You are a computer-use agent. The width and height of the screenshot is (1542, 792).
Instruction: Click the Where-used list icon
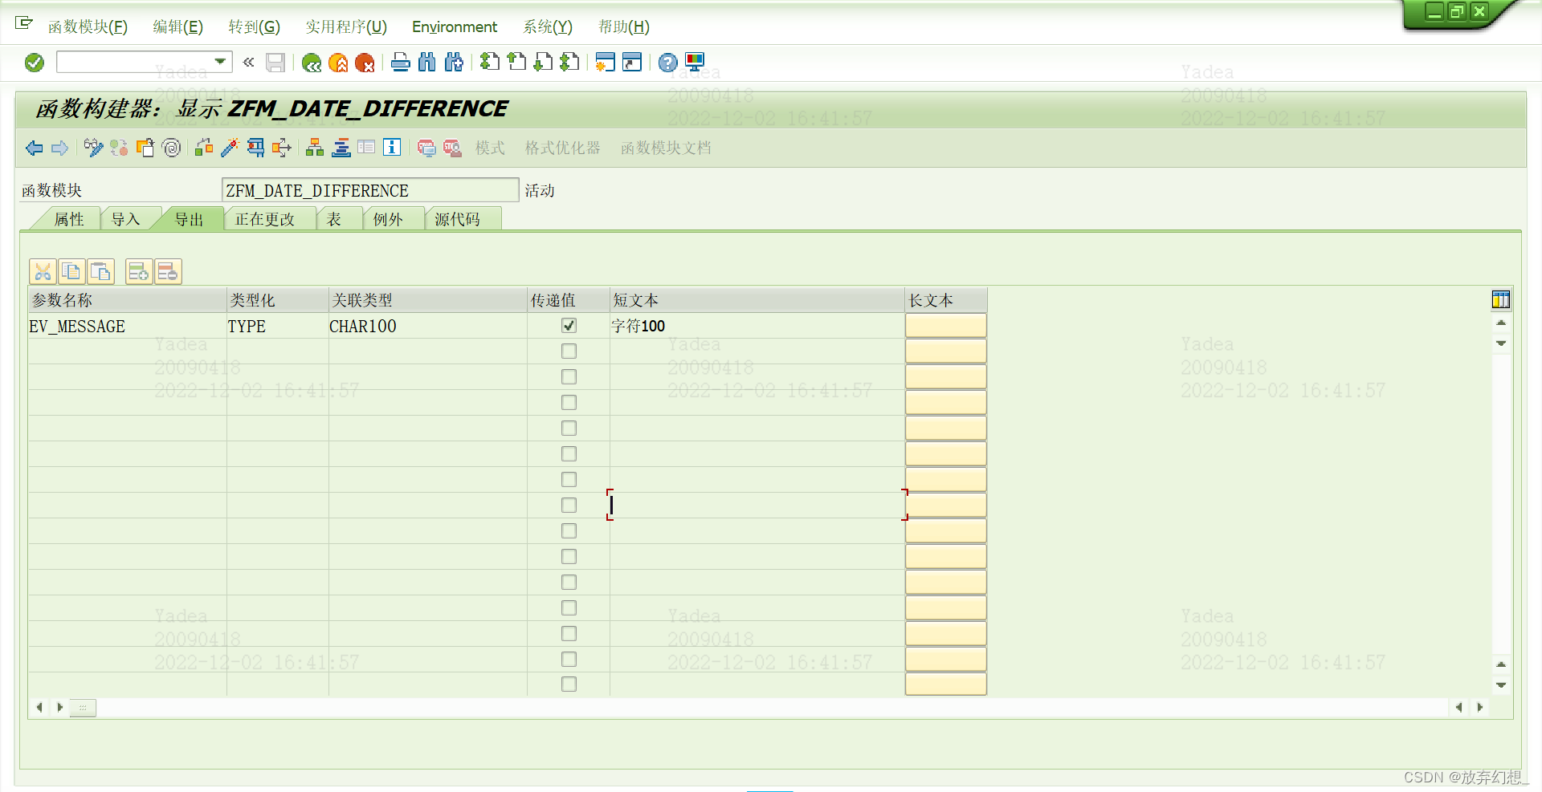tap(281, 148)
